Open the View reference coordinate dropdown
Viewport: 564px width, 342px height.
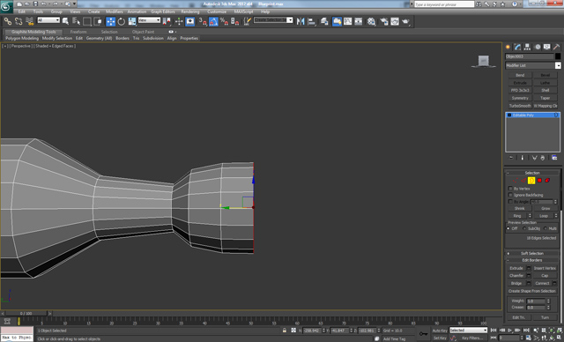149,20
